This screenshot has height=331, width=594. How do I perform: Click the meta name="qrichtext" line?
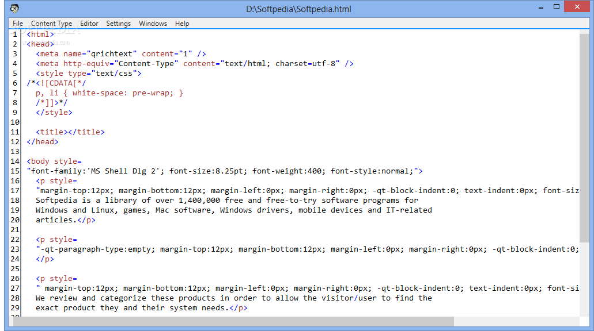(x=121, y=53)
